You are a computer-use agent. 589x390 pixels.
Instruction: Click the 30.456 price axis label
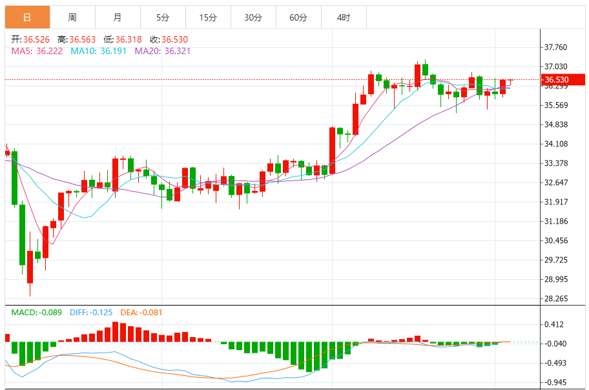(556, 240)
